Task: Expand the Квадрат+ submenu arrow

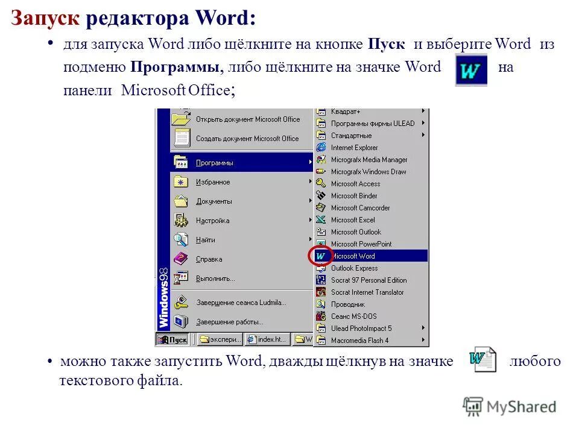Action: (x=423, y=111)
